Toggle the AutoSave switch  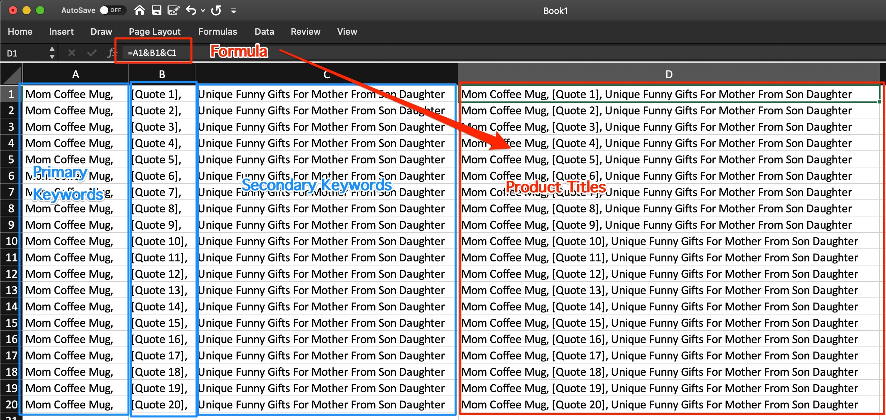pos(112,10)
